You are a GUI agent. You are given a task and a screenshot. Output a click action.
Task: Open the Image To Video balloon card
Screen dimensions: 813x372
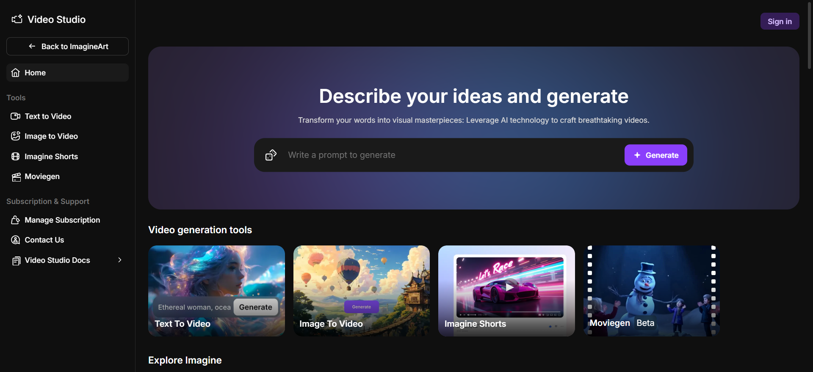(x=362, y=291)
